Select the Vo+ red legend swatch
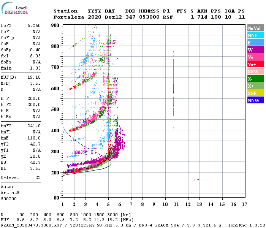The width and height of the screenshot is (266, 228). pos(255,64)
